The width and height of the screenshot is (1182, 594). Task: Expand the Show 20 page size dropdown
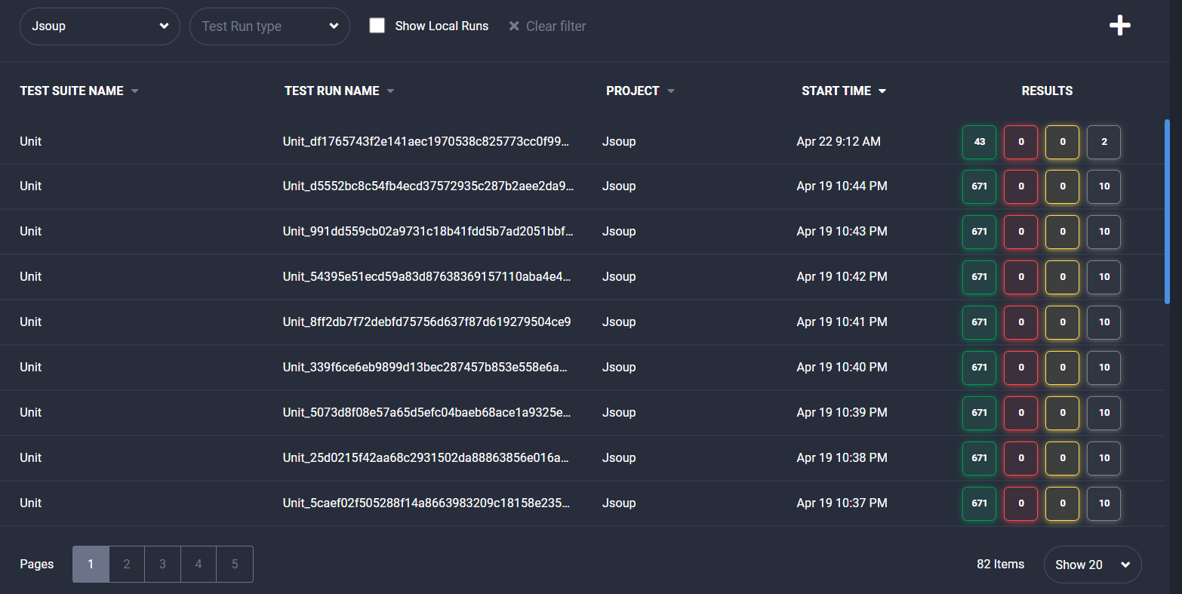[1092, 564]
